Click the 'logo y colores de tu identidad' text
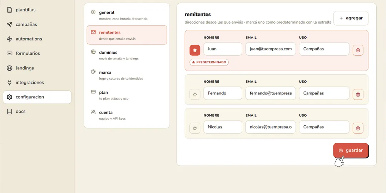 pos(121,79)
